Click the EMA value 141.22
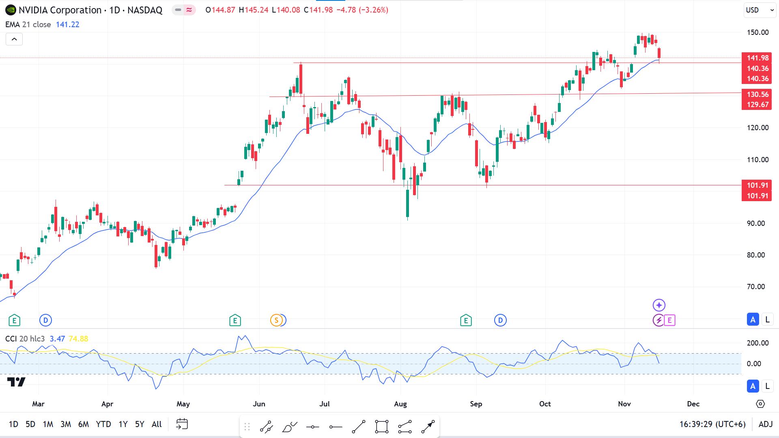779x438 pixels. pos(68,24)
